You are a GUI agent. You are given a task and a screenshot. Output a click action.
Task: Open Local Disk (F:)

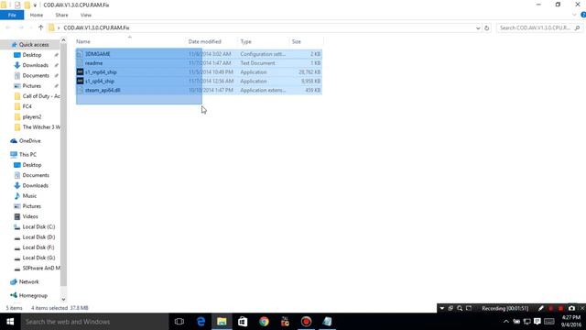point(38,247)
